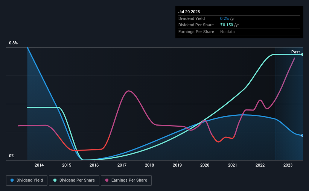Screen dimensions: 309x191
Task: Click the No data earnings value
Action: (227, 32)
